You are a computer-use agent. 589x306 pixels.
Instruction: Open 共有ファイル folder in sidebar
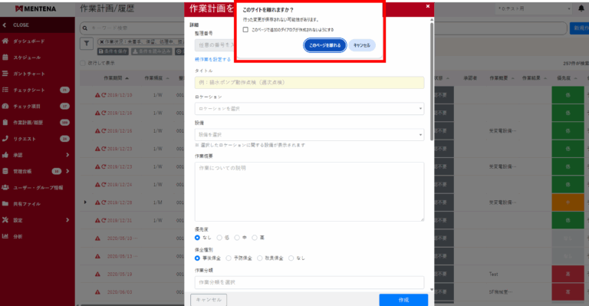tap(37, 204)
